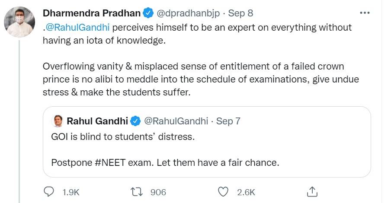Click Dharmendra Pradhan's verified badge
This screenshot has width=391, height=203.
(x=148, y=13)
